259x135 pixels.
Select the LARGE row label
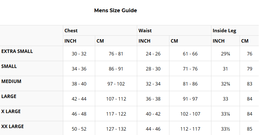point(9,96)
